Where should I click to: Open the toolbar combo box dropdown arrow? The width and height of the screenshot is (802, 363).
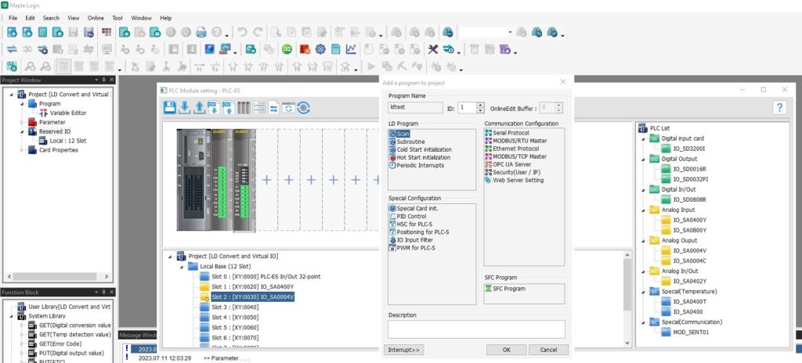[x=509, y=32]
